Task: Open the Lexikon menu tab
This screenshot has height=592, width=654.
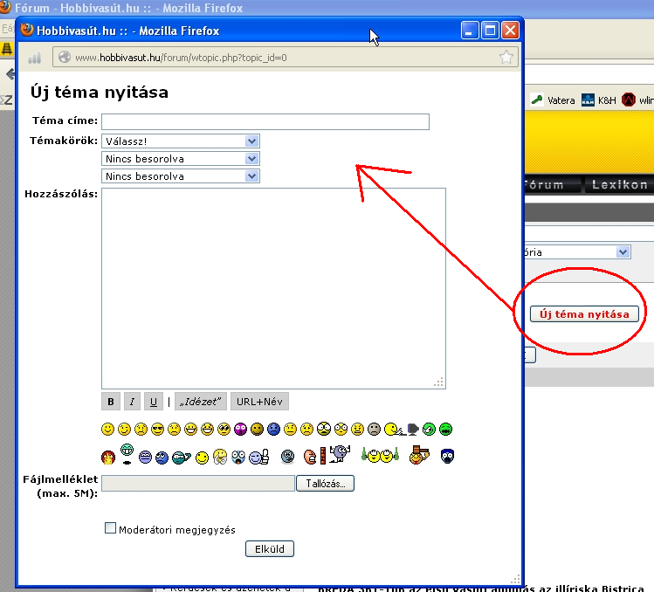Action: [x=619, y=185]
